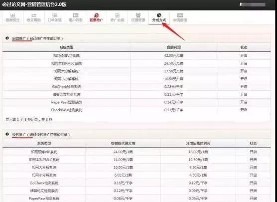This screenshot has height=202, width=277.
Task: Click the 0.16元/千字 agent share value
Action: [123, 183]
